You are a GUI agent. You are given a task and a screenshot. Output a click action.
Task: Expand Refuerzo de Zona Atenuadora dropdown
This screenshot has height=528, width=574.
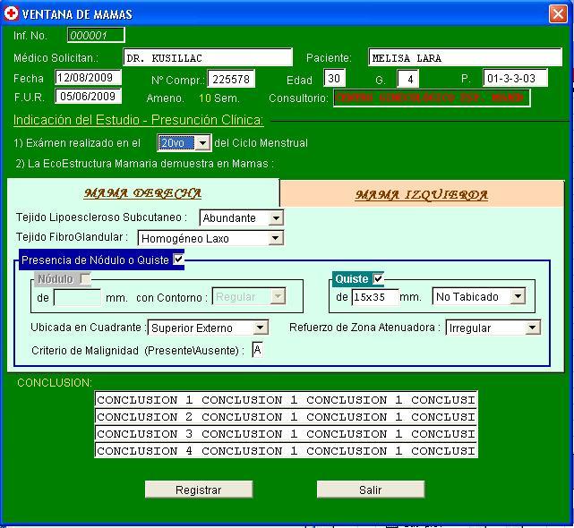[x=533, y=328]
